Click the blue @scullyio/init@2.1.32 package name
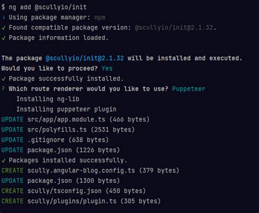The image size is (259, 213). point(85,58)
